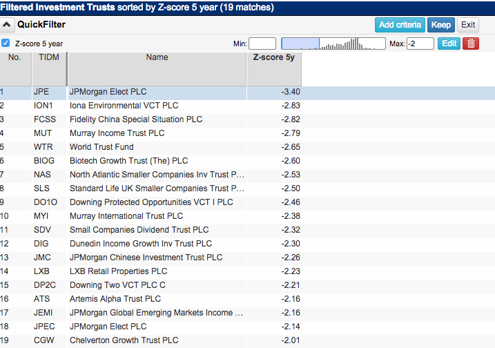Click the -2.83 Z-score value

tap(291, 106)
